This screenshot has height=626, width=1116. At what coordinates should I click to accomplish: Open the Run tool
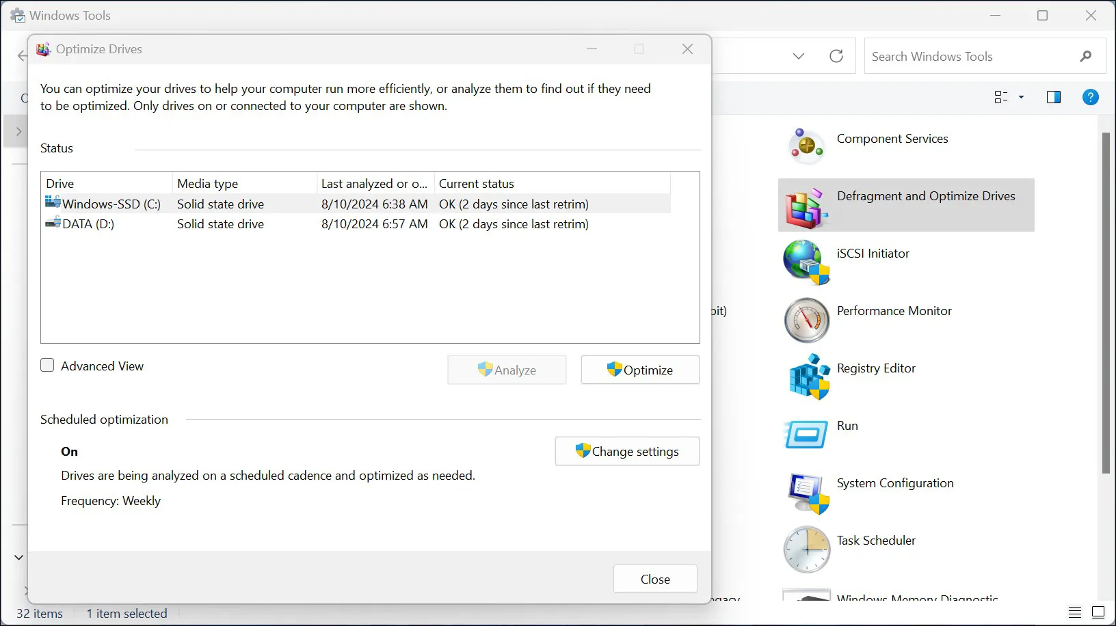(x=847, y=425)
